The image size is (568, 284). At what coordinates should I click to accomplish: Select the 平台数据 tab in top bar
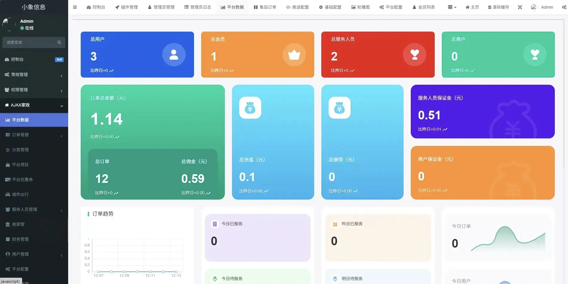coord(232,7)
